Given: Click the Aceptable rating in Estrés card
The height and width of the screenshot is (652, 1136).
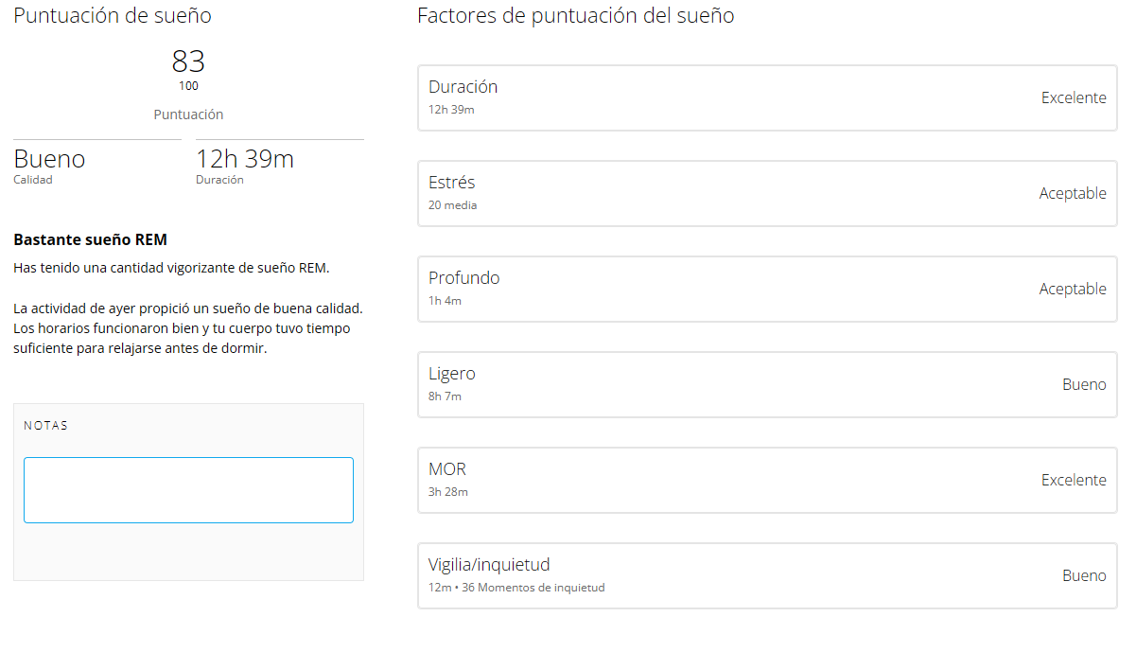Looking at the screenshot, I should (x=1073, y=193).
